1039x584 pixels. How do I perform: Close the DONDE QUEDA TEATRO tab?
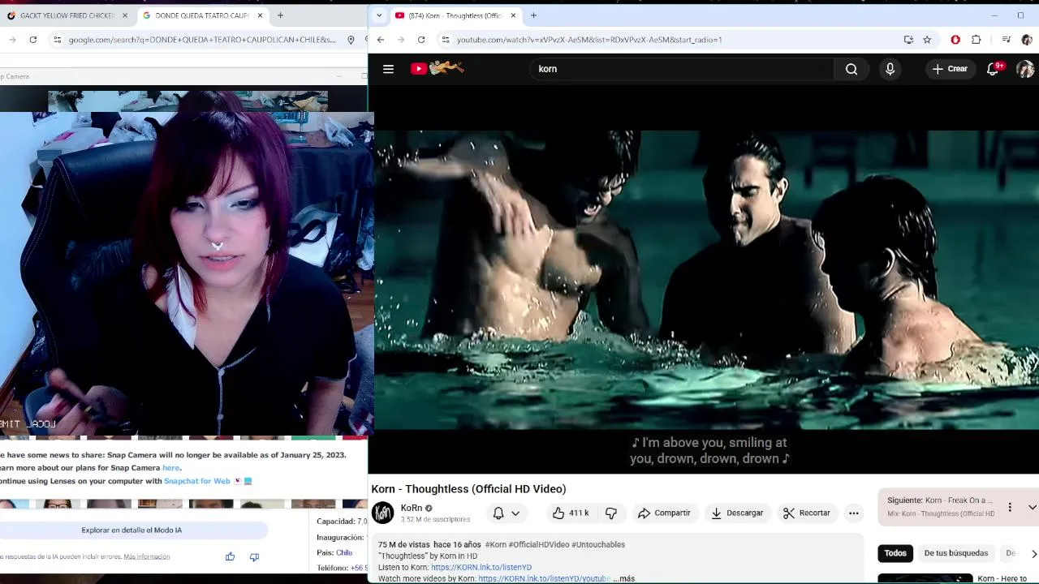260,15
